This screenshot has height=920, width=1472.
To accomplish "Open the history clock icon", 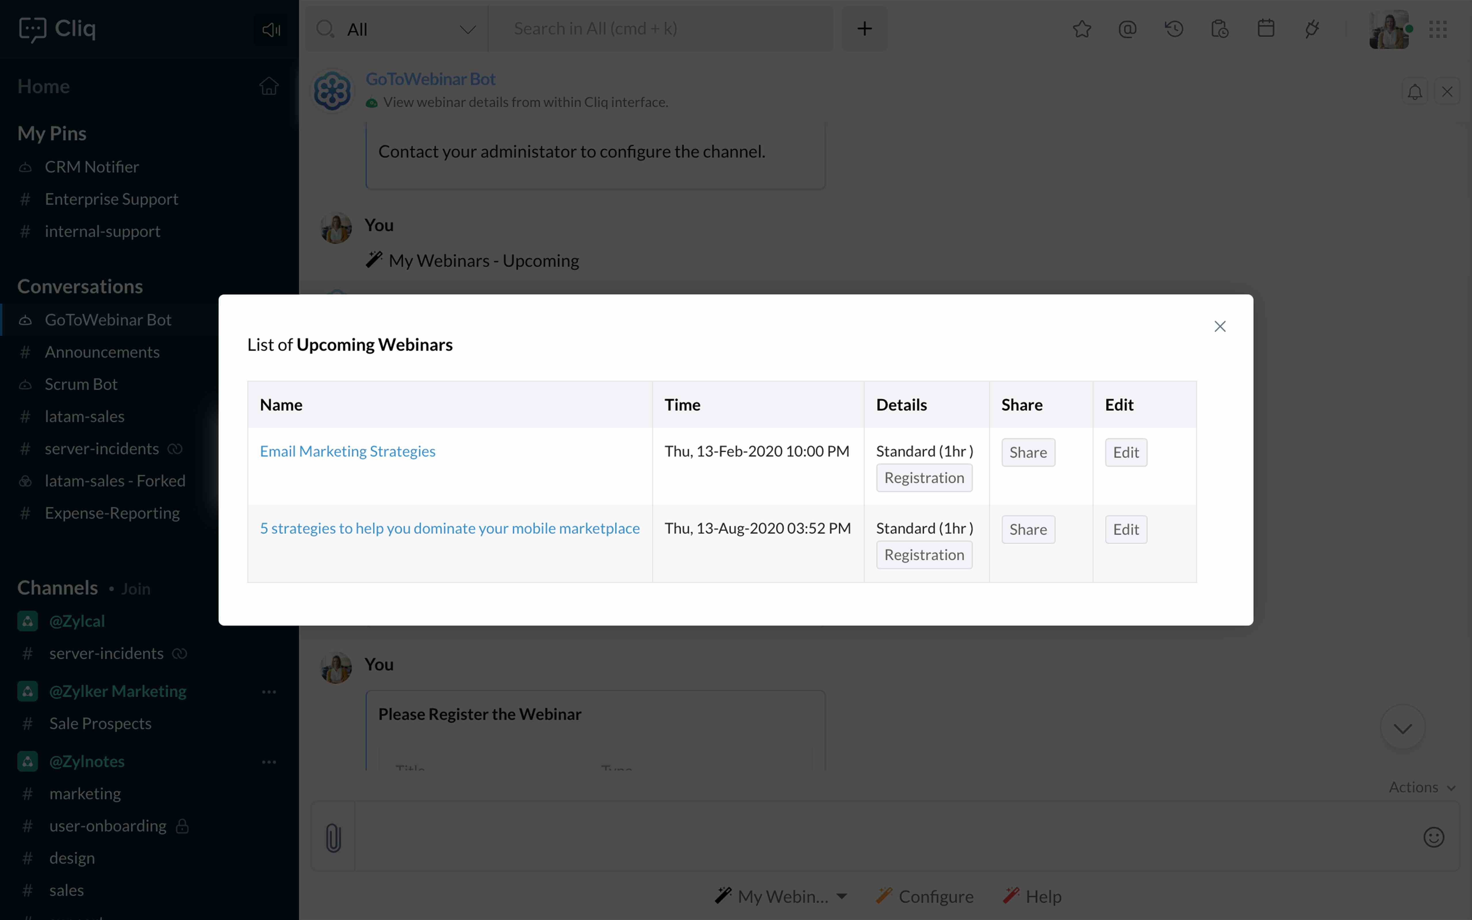I will pos(1173,28).
